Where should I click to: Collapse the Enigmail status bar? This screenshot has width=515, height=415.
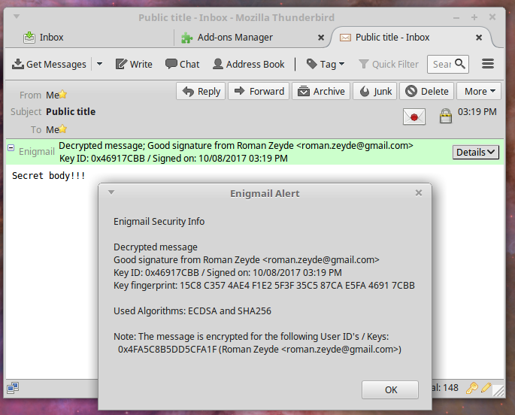(11, 148)
